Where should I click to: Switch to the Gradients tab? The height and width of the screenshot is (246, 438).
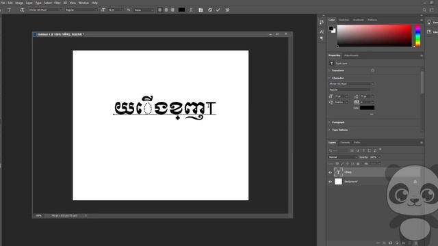click(x=358, y=20)
